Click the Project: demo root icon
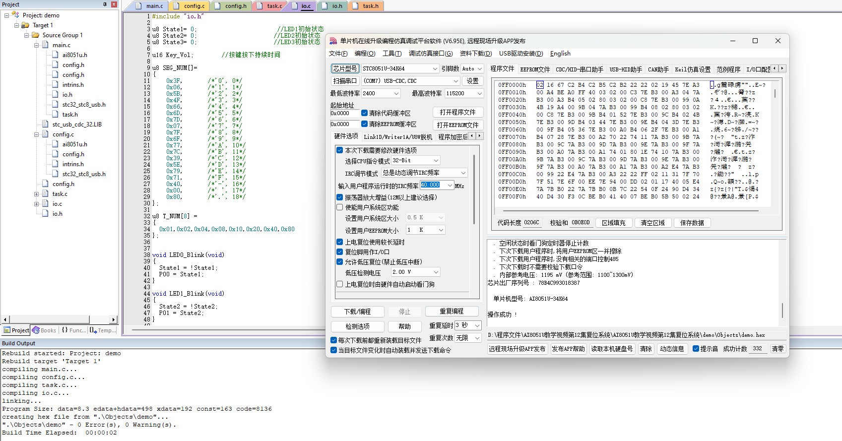The width and height of the screenshot is (842, 441). (x=16, y=15)
